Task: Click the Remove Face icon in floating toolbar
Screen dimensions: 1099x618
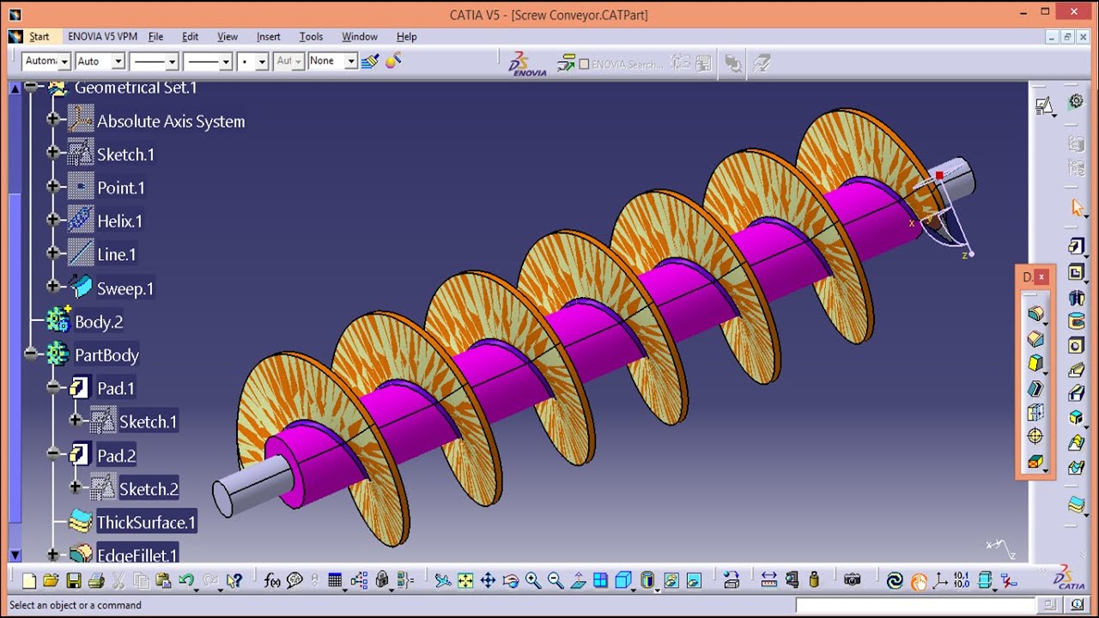Action: tap(1035, 462)
